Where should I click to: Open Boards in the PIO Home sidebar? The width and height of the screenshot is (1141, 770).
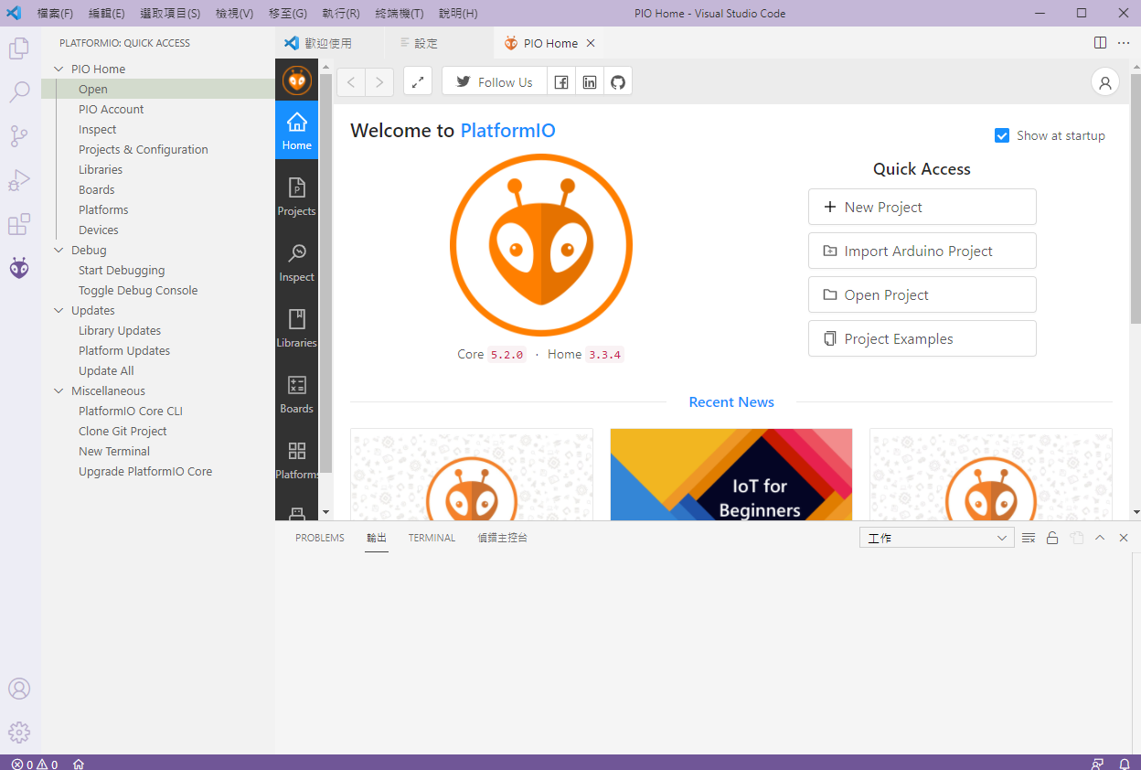(296, 393)
